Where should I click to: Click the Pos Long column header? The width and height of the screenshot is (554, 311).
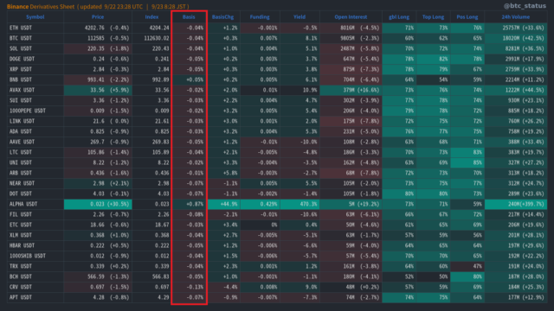click(x=467, y=17)
